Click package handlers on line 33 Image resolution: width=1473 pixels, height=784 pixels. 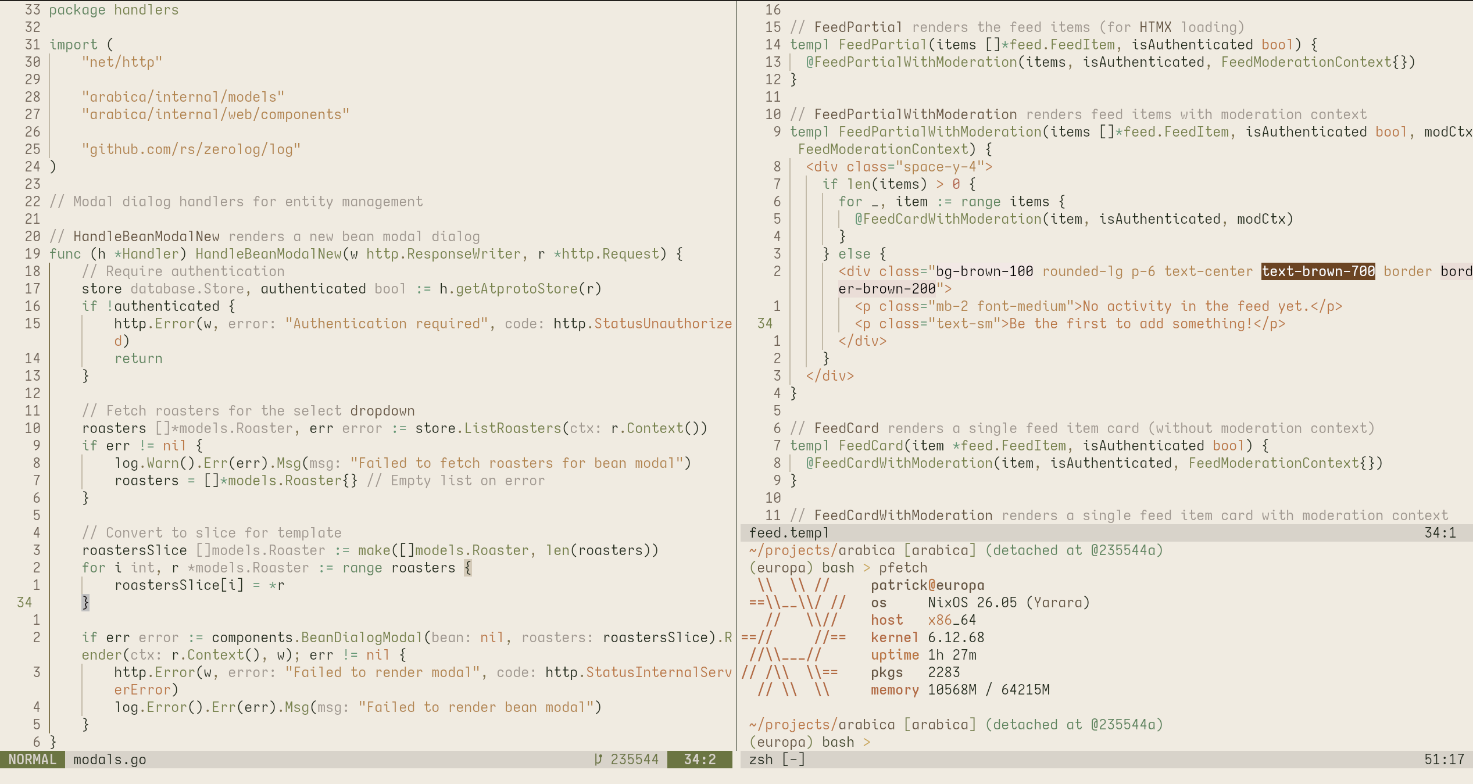click(x=114, y=9)
